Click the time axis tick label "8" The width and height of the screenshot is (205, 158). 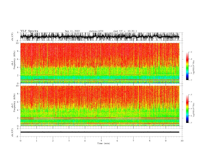point(150,141)
